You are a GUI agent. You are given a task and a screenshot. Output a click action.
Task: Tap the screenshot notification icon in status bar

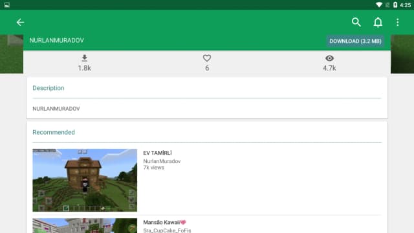tap(7, 5)
